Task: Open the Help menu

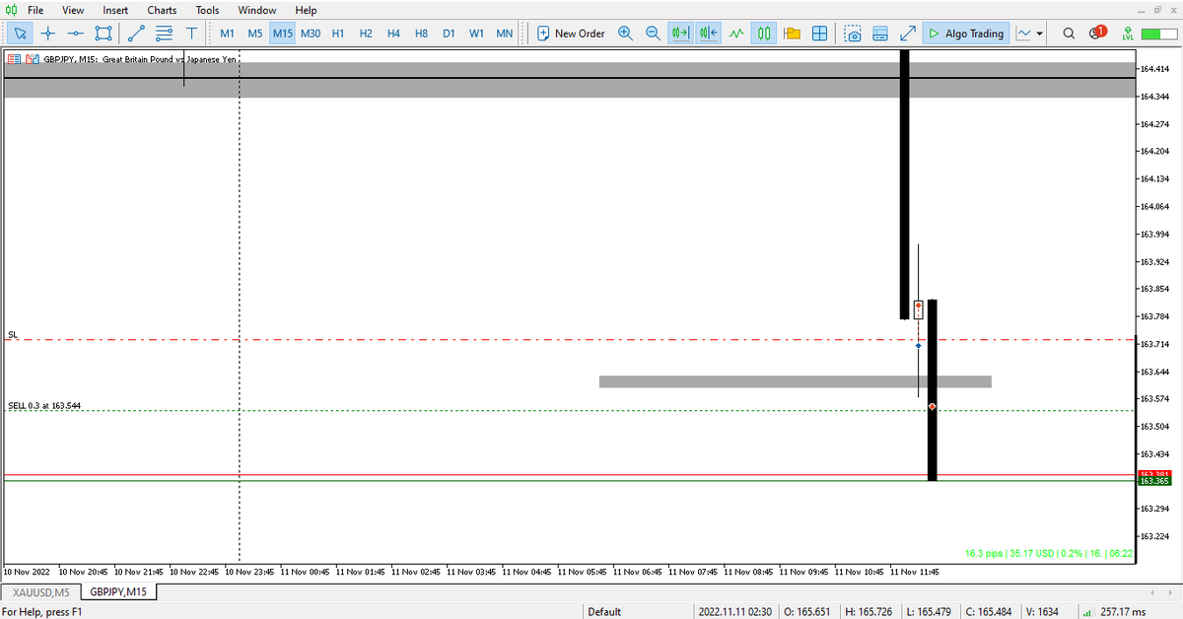Action: [306, 10]
